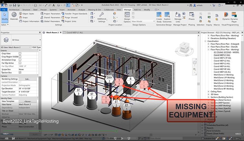
Task: Click the Save icon in quick access toolbar
Action: click(x=14, y=5)
